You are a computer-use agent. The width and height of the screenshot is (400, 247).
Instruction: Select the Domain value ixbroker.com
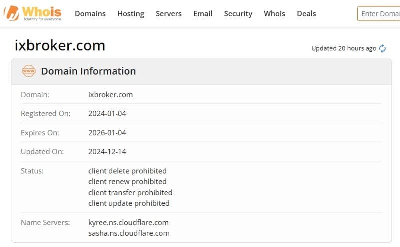[x=110, y=95]
